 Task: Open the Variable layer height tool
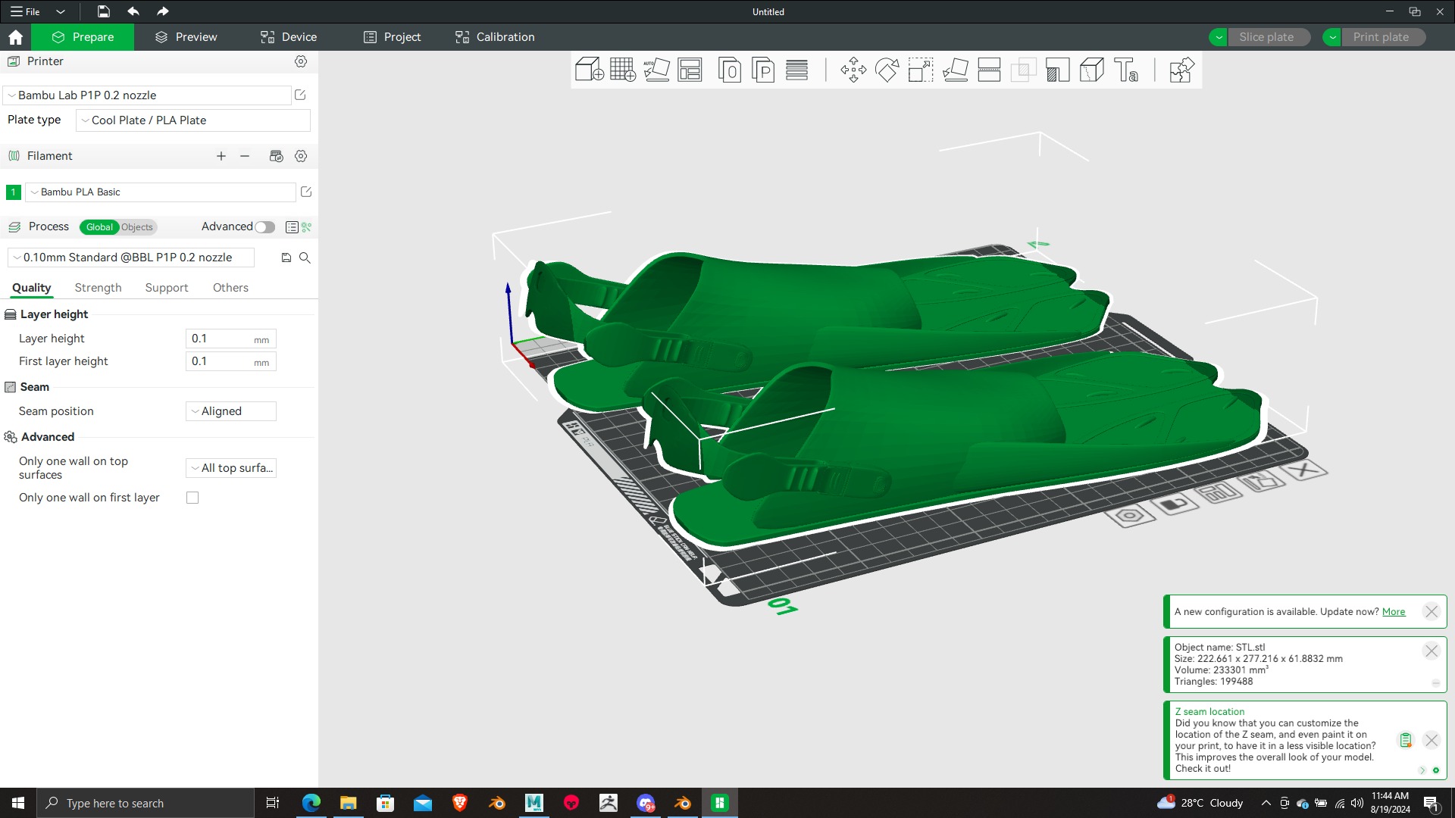click(796, 70)
